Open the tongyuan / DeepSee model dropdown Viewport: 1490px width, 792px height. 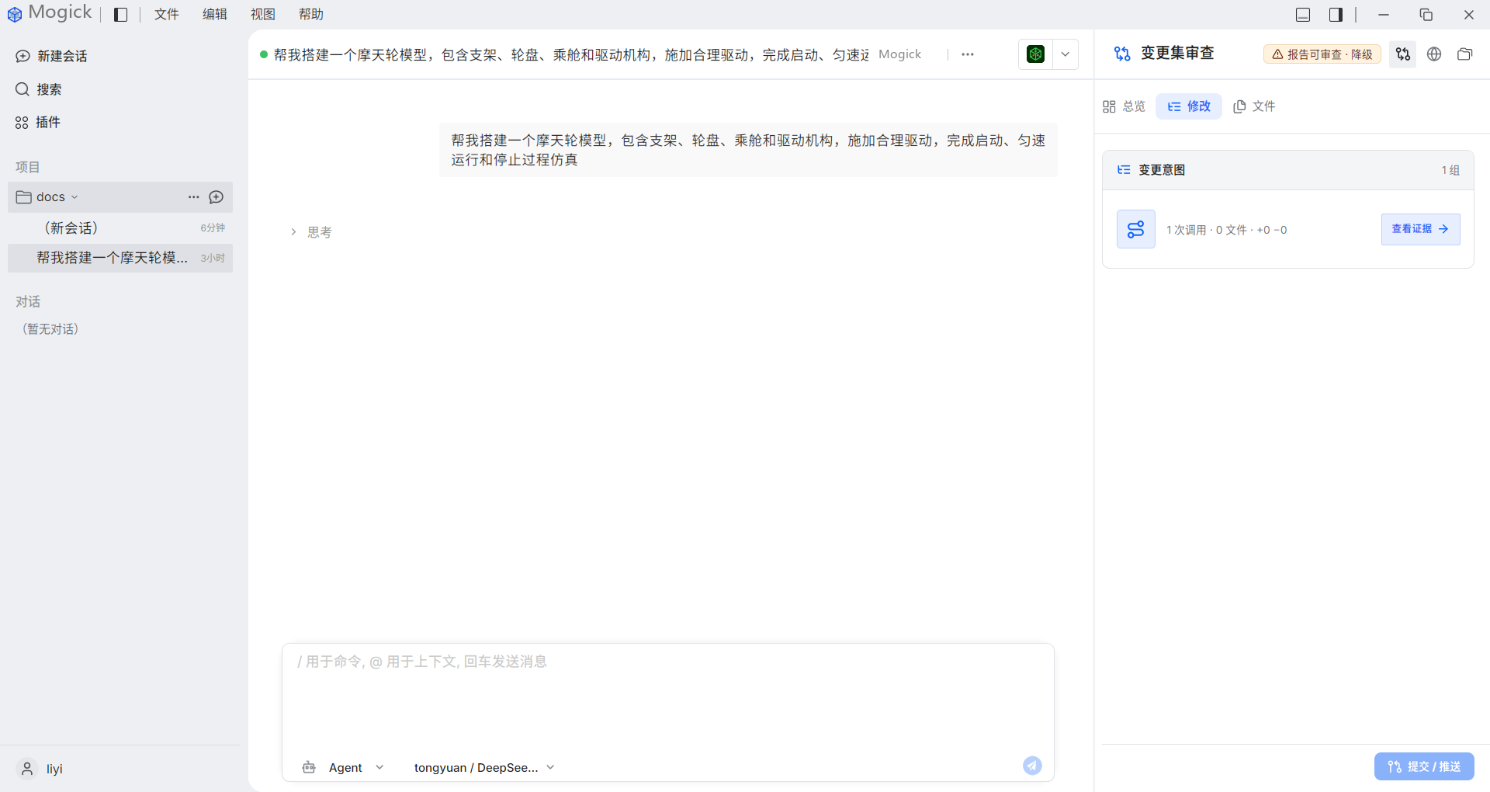(x=484, y=767)
